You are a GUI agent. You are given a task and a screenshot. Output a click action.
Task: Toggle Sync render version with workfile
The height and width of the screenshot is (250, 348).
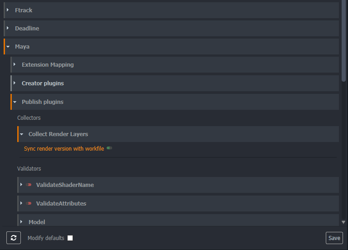pyautogui.click(x=109, y=148)
